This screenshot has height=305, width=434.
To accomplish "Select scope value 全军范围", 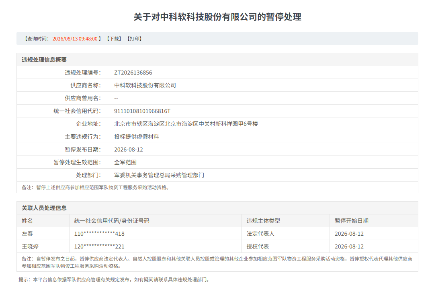I will coord(125,162).
